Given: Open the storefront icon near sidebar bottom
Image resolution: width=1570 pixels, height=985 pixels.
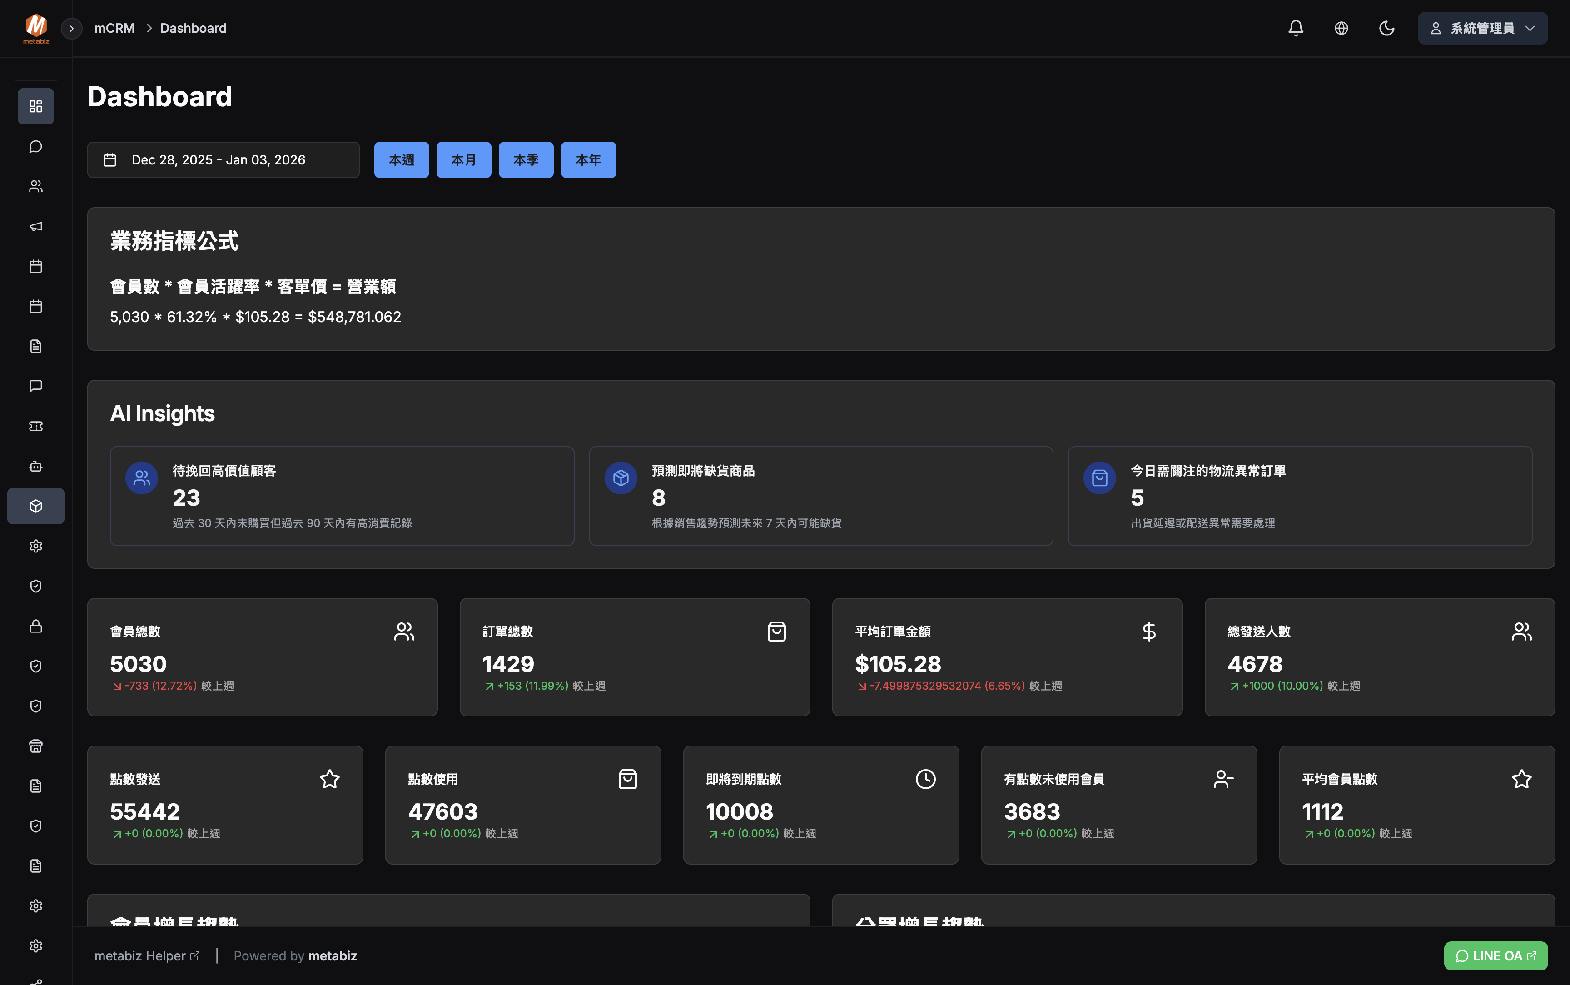Looking at the screenshot, I should [36, 746].
